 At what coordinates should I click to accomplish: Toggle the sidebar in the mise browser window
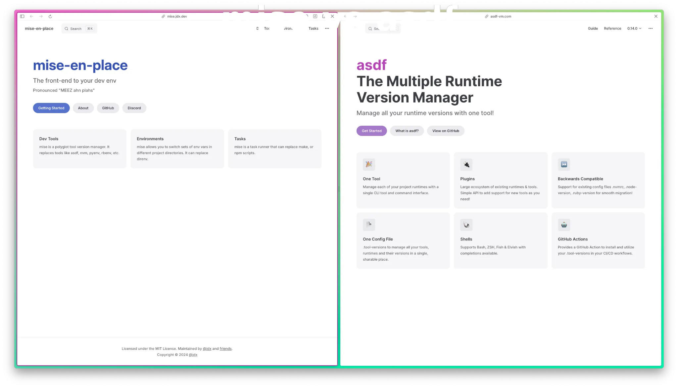click(22, 16)
